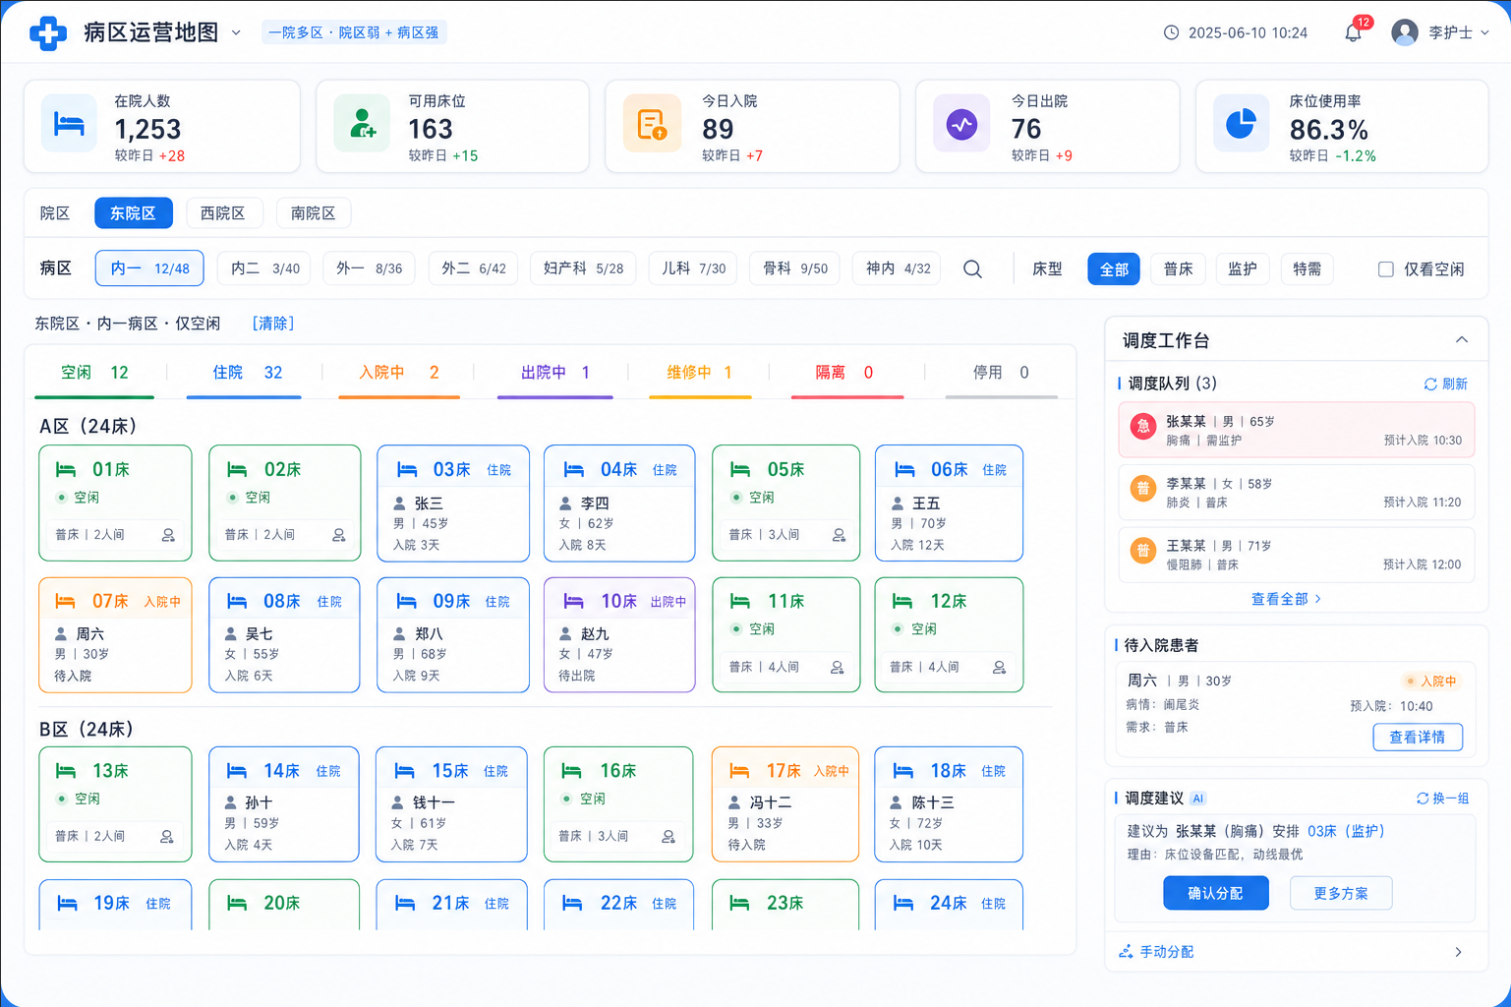Switch to 西院区 campus tab
1511x1007 pixels.
tap(223, 213)
